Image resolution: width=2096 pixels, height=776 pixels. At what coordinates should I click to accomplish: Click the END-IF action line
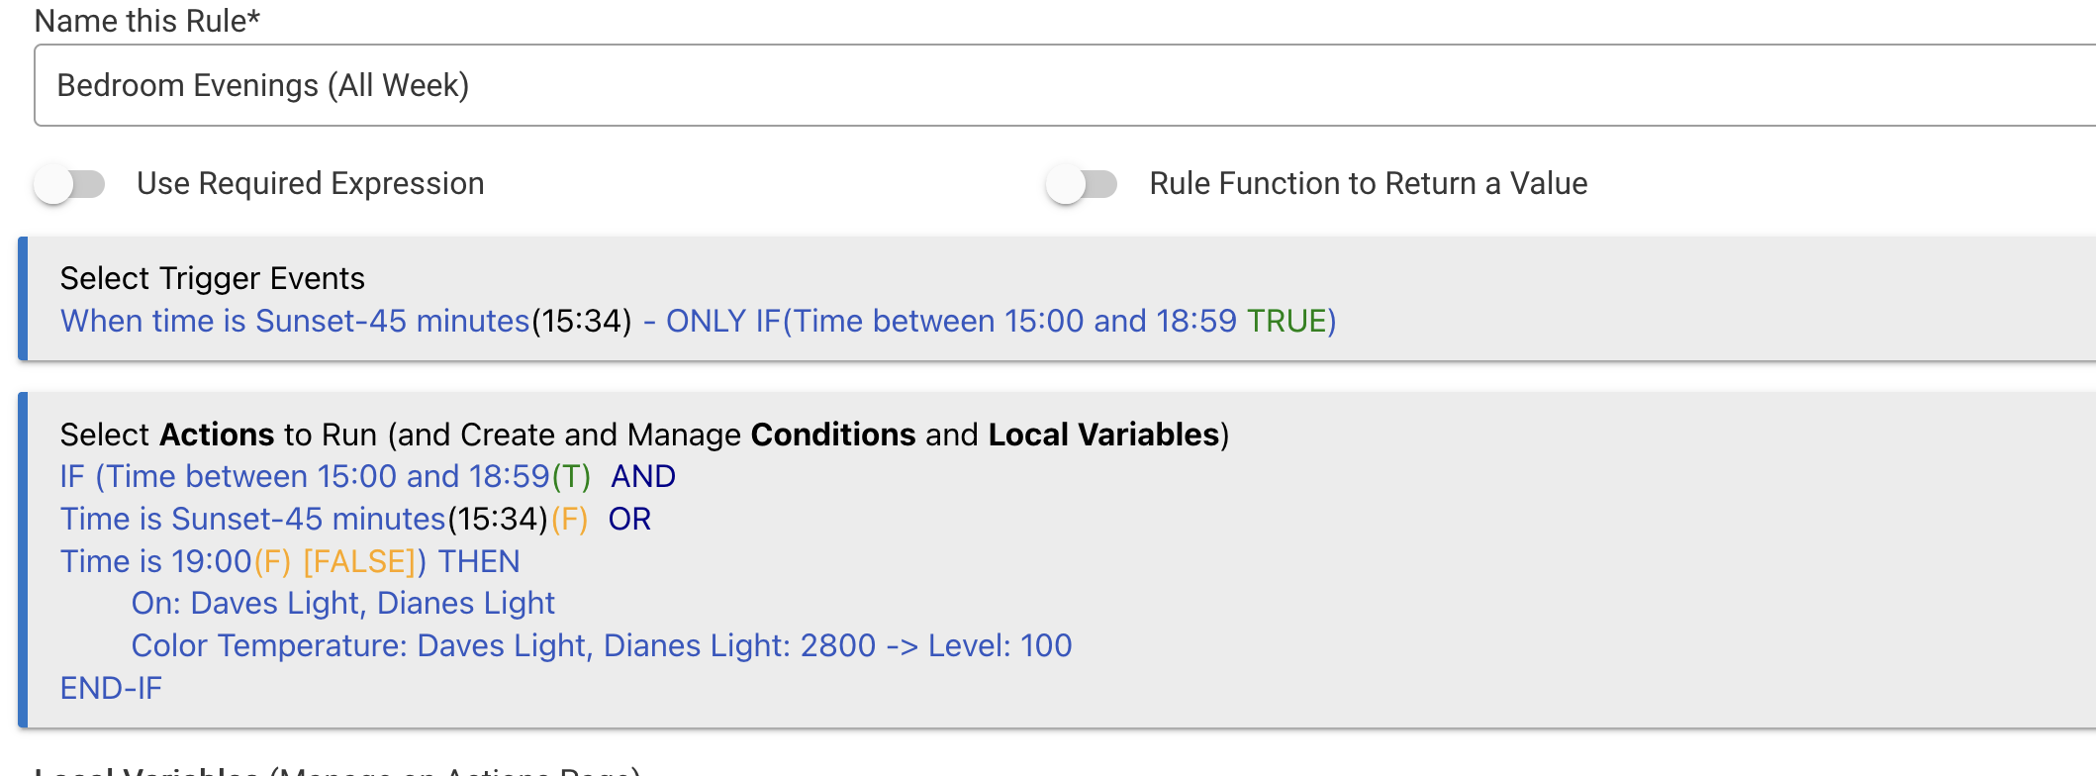pos(111,688)
